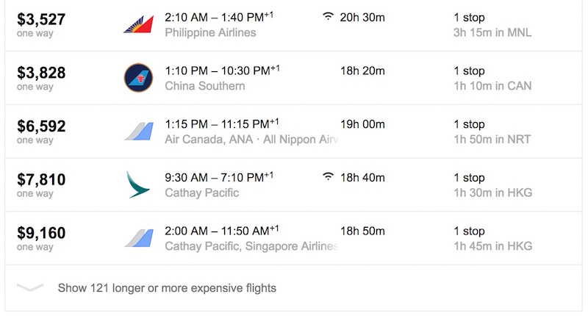Viewport: 588px width, 316px height.
Task: Click the Philippine Airlines logo icon
Action: click(138, 24)
